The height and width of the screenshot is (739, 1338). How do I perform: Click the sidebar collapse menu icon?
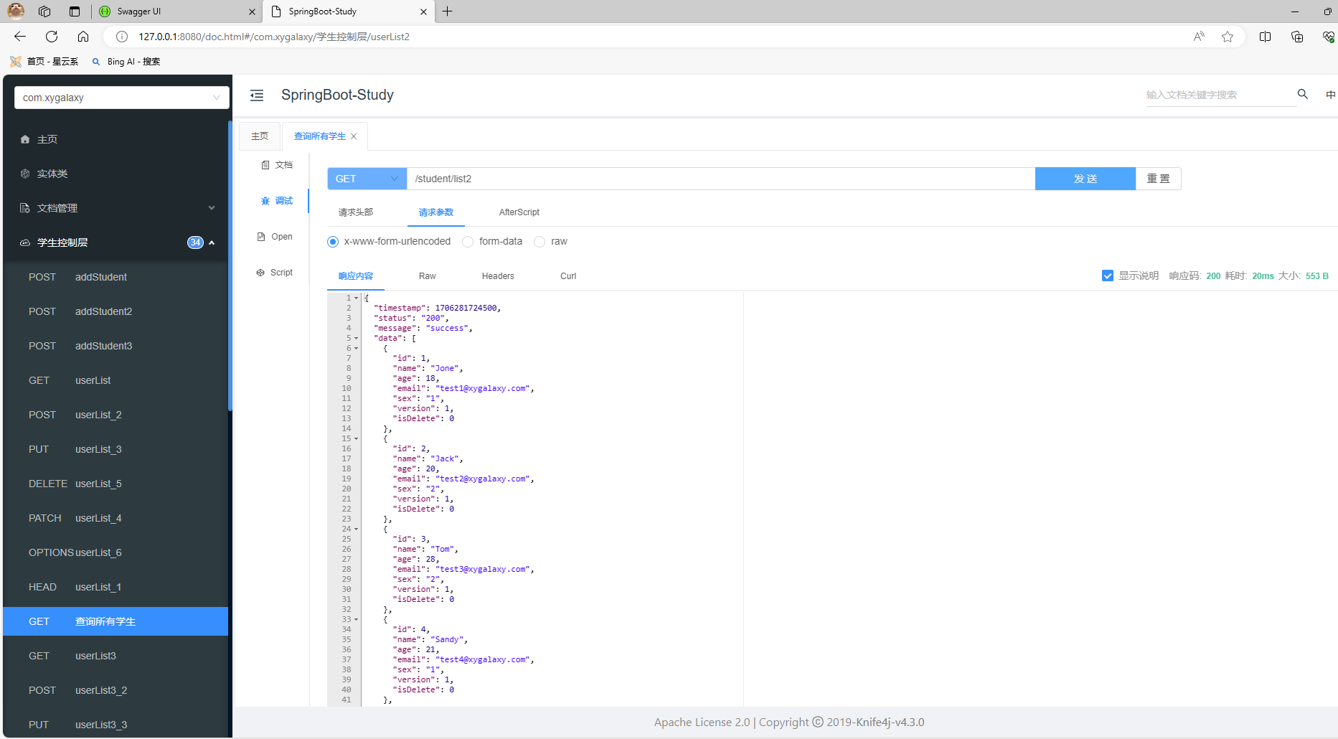pyautogui.click(x=257, y=95)
